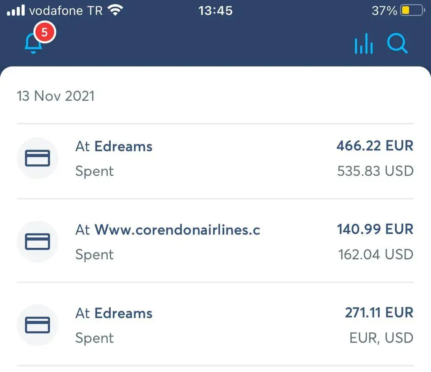Tap card icon beside Corendon Airlines transaction
The image size is (431, 372).
(37, 242)
